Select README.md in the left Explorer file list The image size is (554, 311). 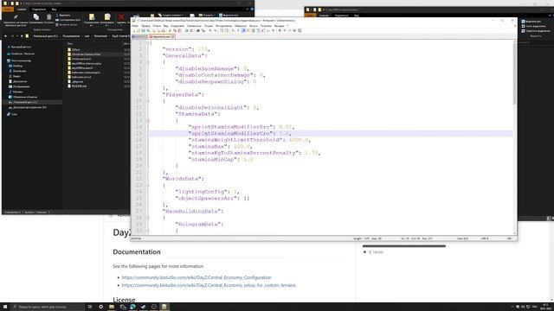click(79, 86)
